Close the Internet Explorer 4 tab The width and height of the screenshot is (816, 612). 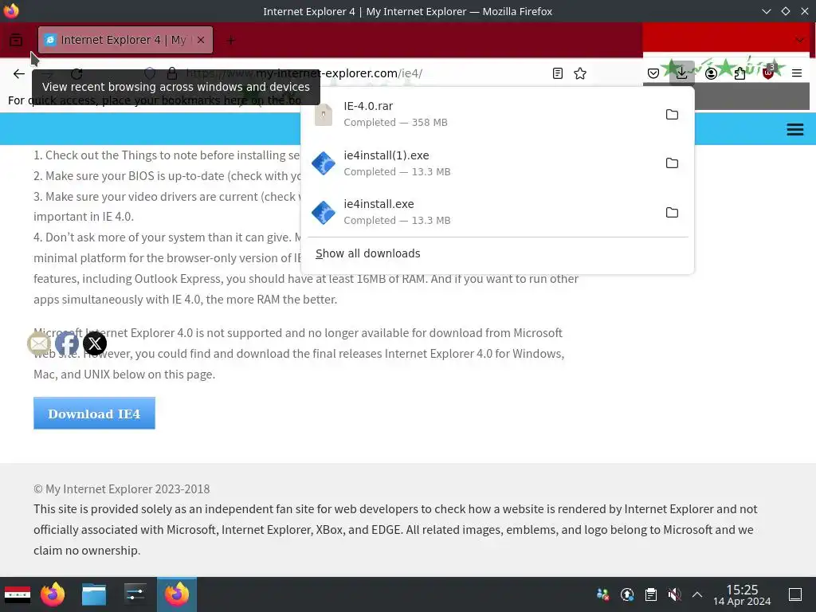coord(201,40)
